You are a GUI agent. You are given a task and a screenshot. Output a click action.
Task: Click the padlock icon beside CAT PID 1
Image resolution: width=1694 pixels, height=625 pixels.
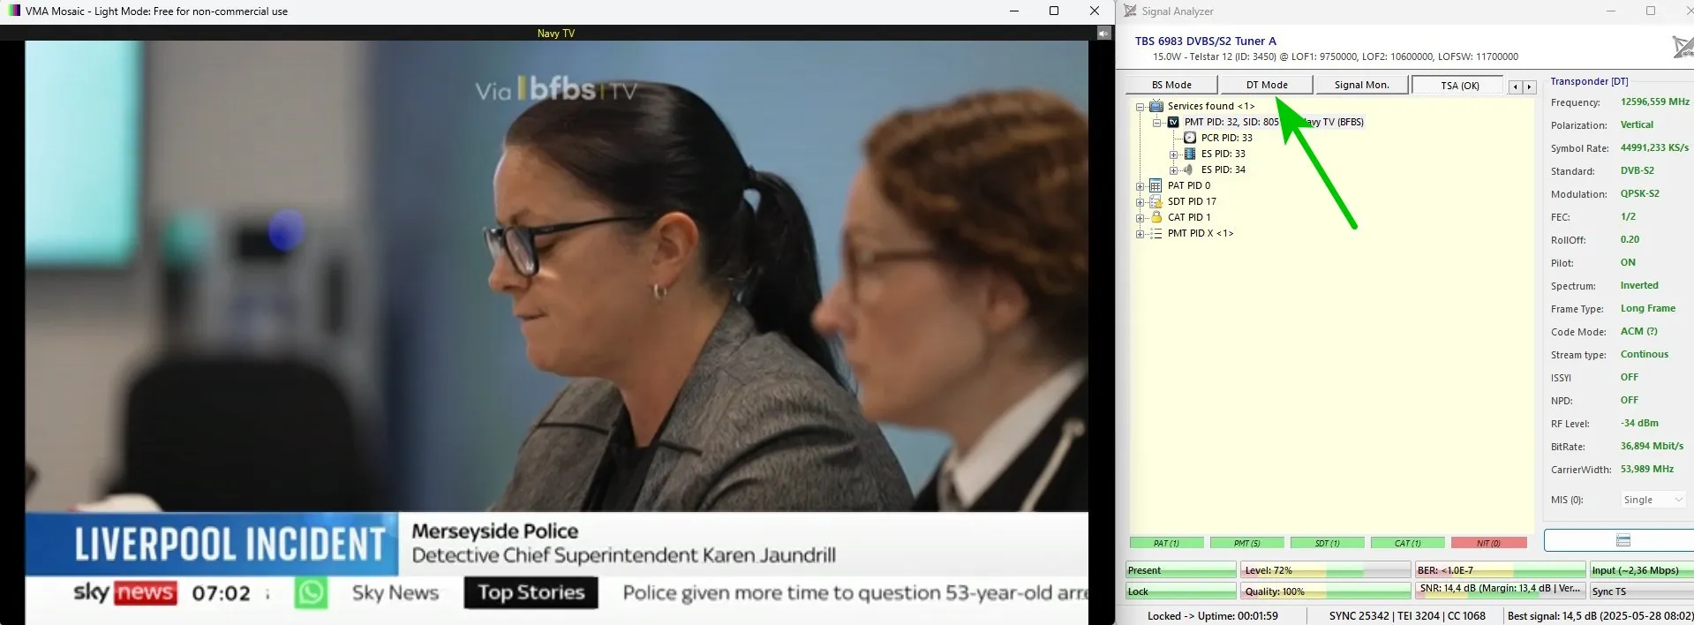tap(1156, 217)
